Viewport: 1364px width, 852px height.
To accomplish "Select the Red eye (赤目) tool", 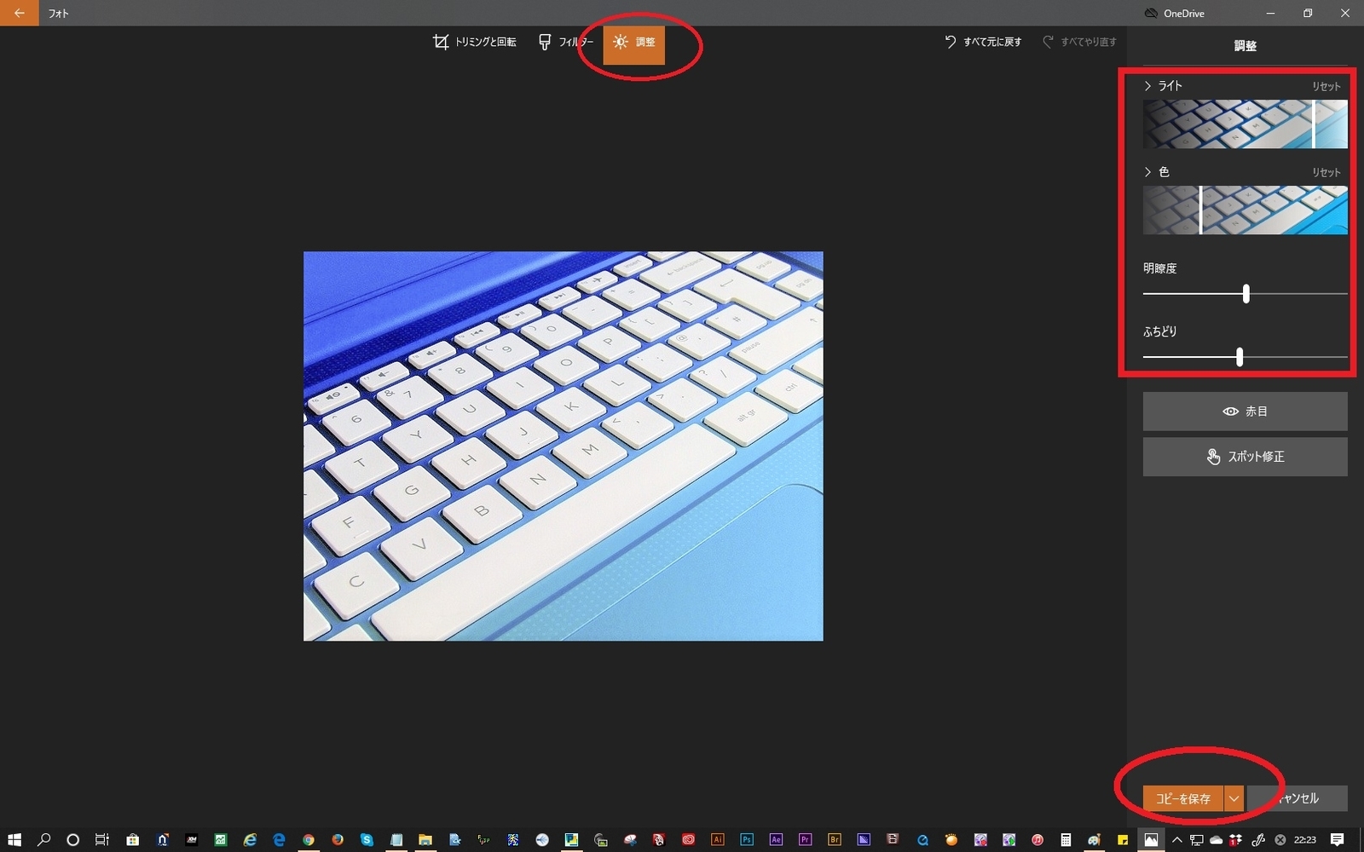I will tap(1245, 412).
